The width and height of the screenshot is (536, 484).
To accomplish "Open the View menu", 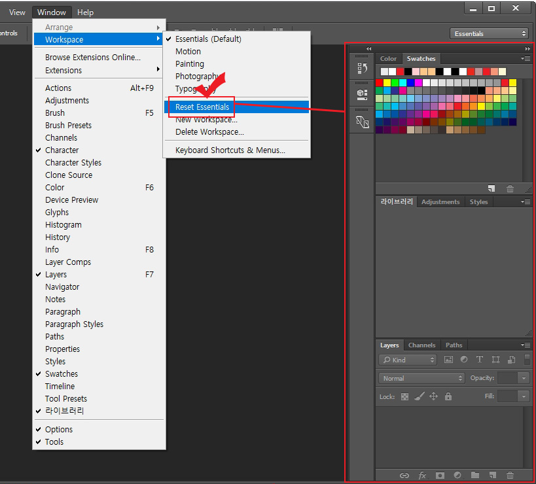I will coord(17,12).
